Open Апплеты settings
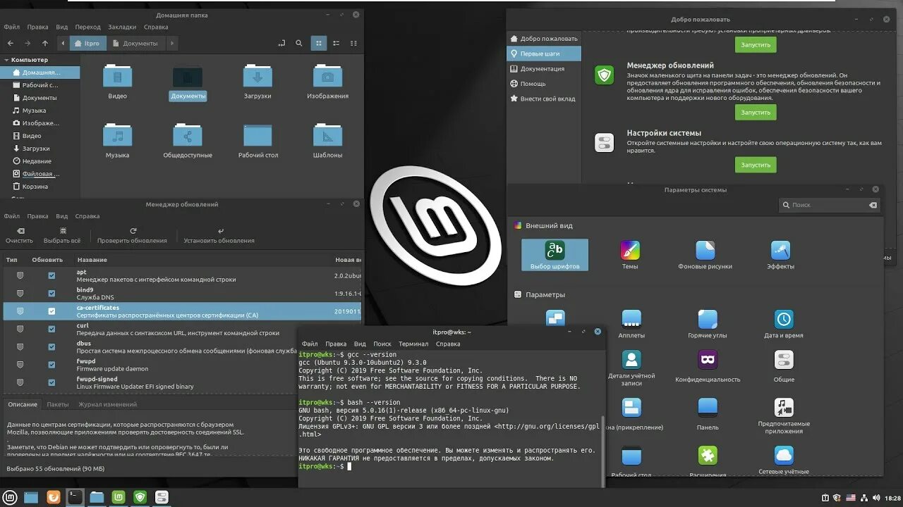The height and width of the screenshot is (507, 903). point(631,323)
